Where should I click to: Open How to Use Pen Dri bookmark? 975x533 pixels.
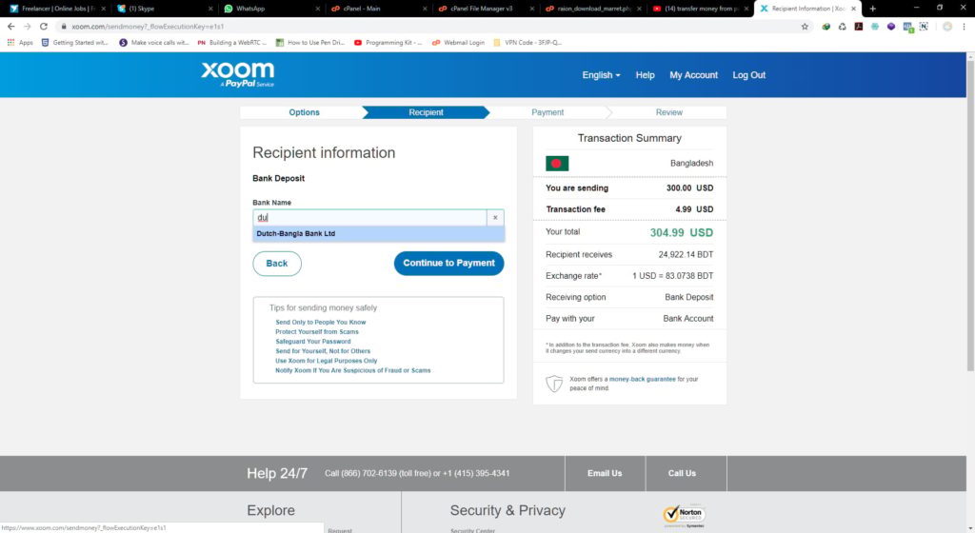(309, 43)
